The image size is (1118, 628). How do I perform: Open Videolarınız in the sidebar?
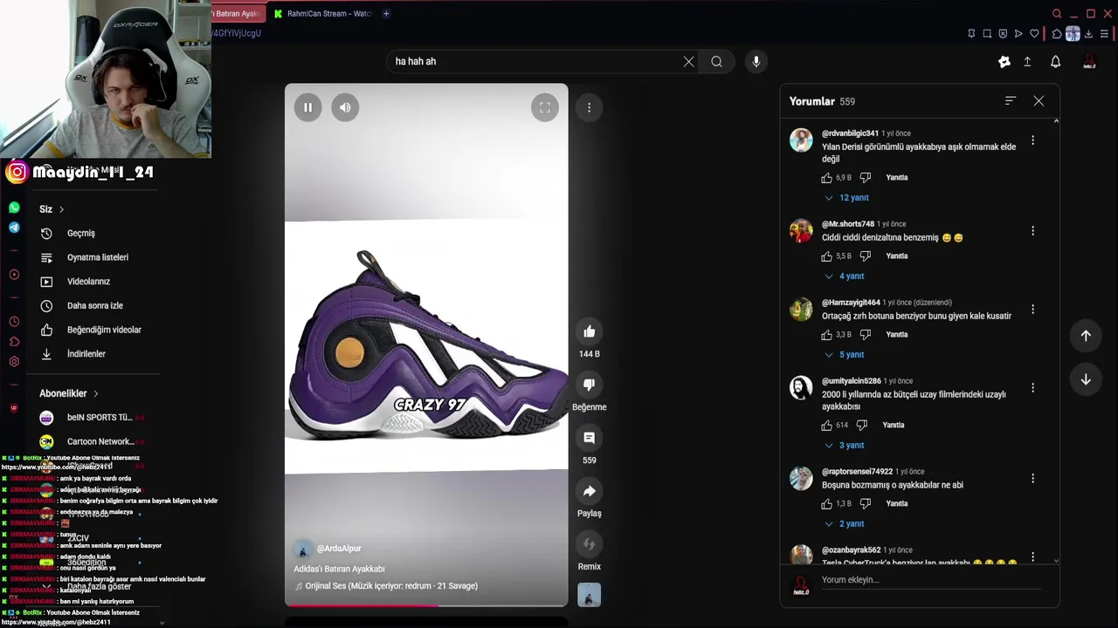pyautogui.click(x=88, y=282)
